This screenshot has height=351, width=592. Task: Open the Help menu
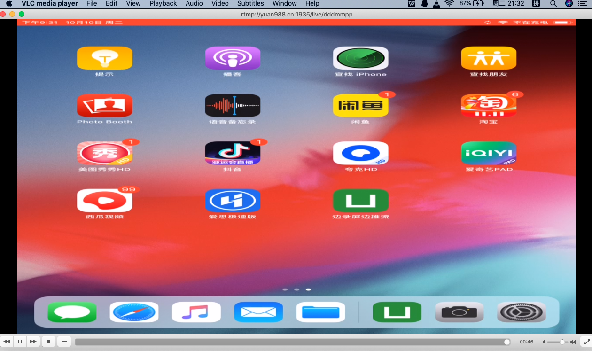pyautogui.click(x=312, y=3)
